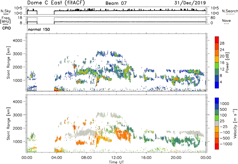Select the '−1000' Velocity colorbar label
The height and width of the screenshot is (164, 238).
[x=226, y=144]
